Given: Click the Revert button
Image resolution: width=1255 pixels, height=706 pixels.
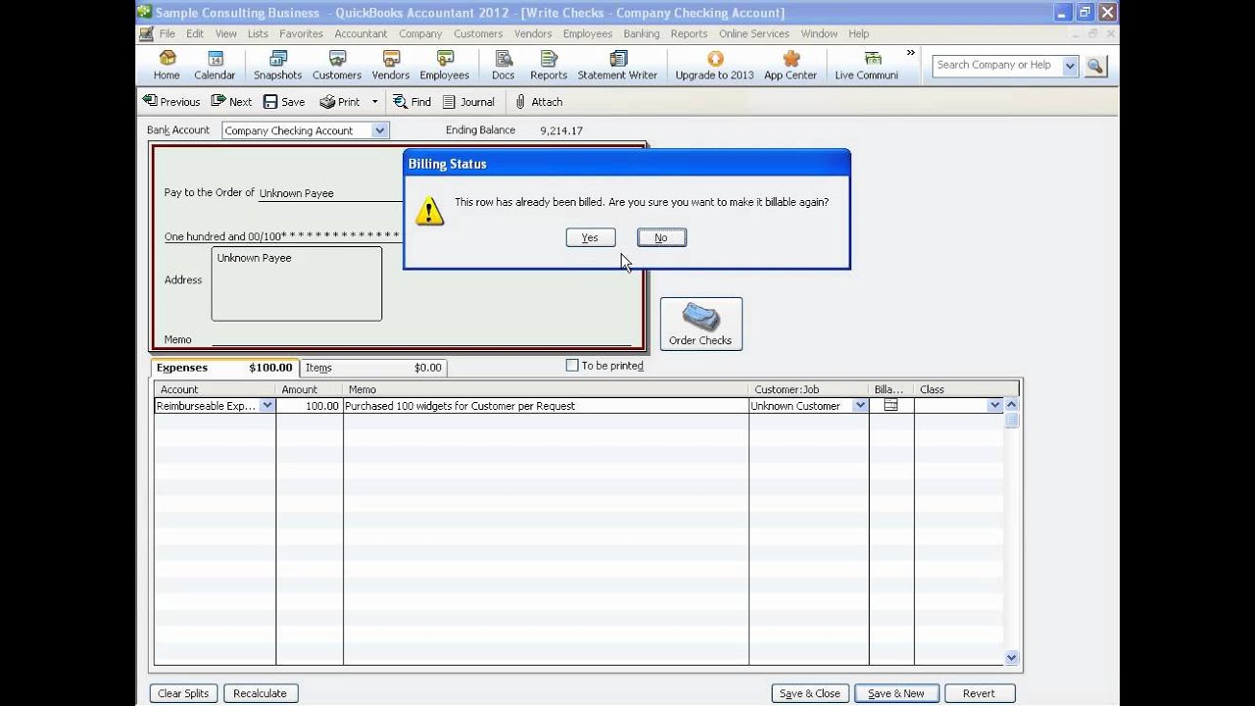Looking at the screenshot, I should point(979,693).
